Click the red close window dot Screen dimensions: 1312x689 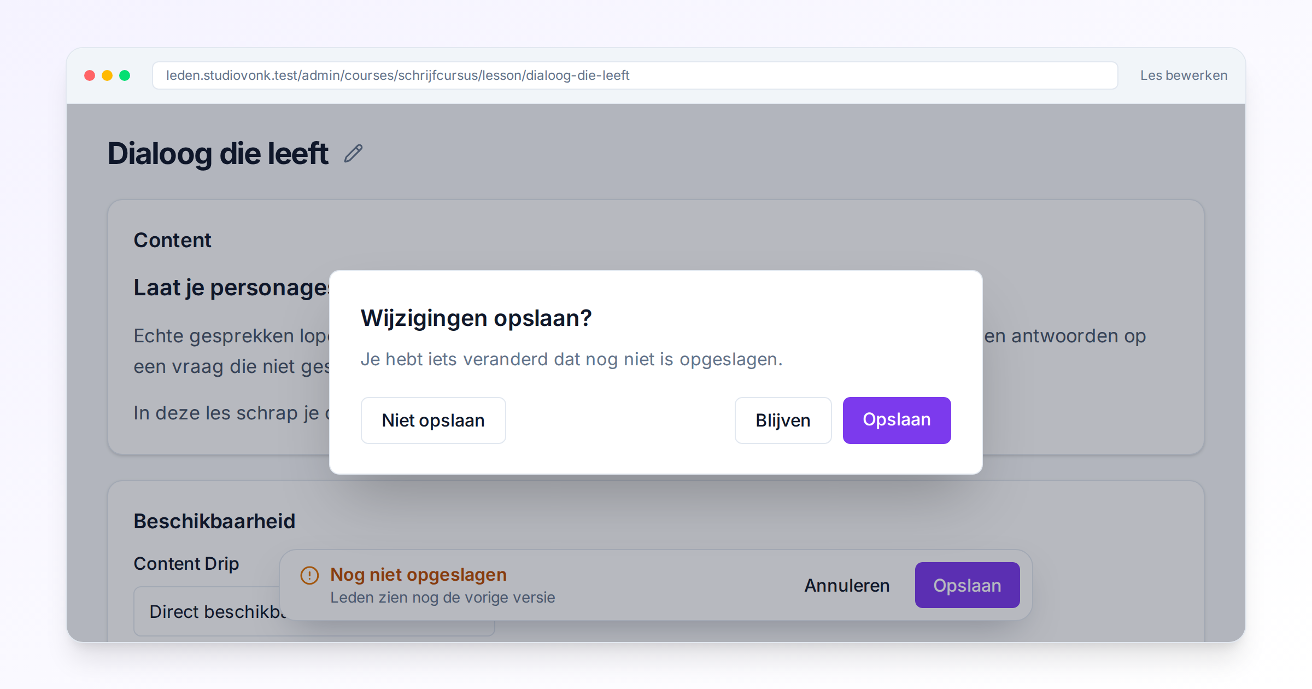(x=90, y=75)
